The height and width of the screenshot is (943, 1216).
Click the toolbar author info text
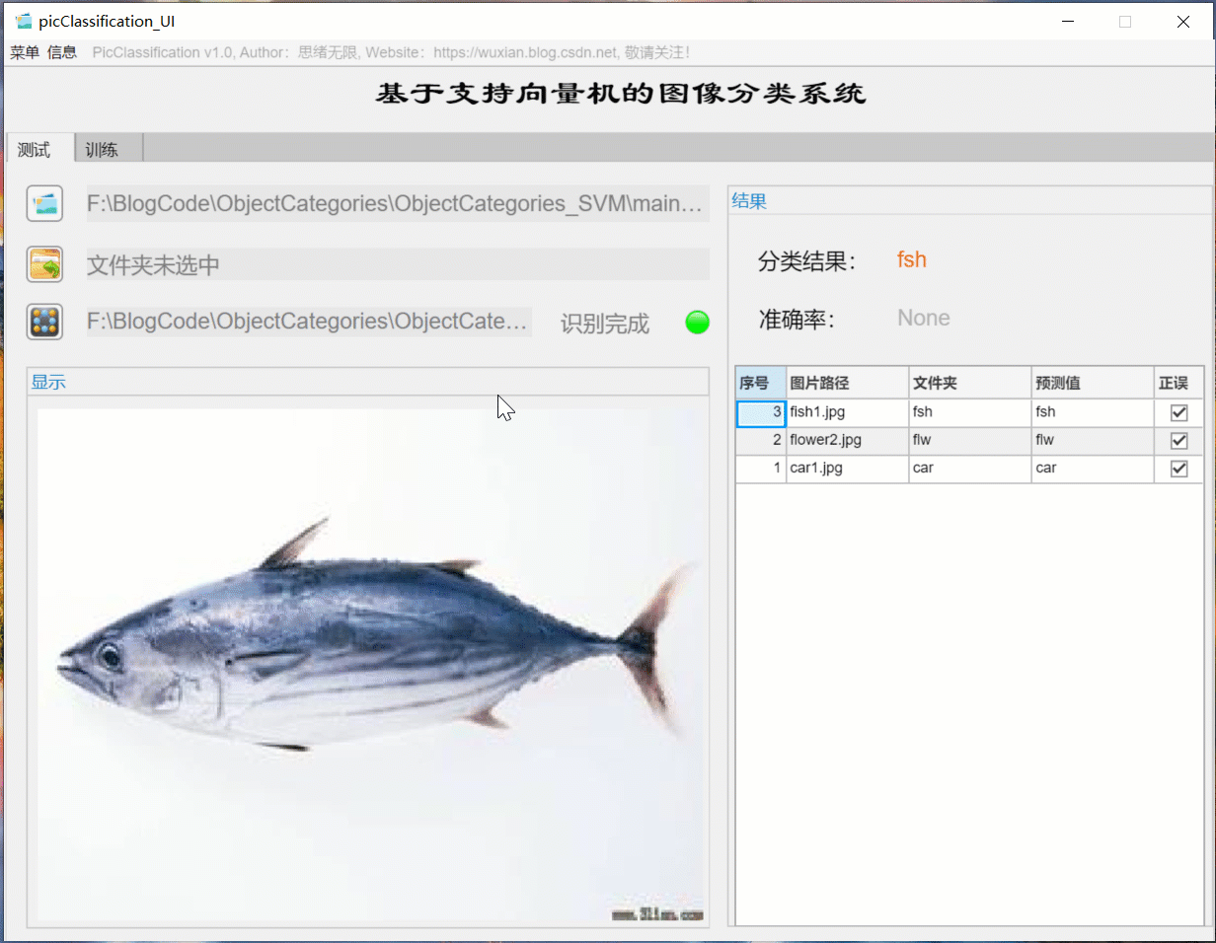(391, 52)
